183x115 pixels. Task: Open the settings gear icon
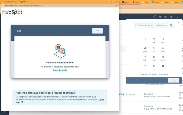click(x=171, y=17)
